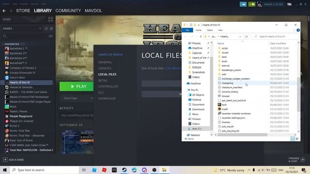Sort by the Name column header
This screenshot has height=174, width=310.
click(x=221, y=43)
